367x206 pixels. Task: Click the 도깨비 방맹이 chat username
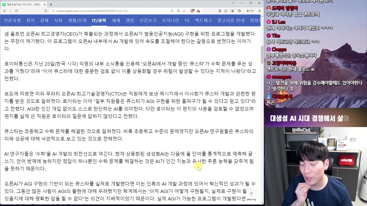pos(285,8)
